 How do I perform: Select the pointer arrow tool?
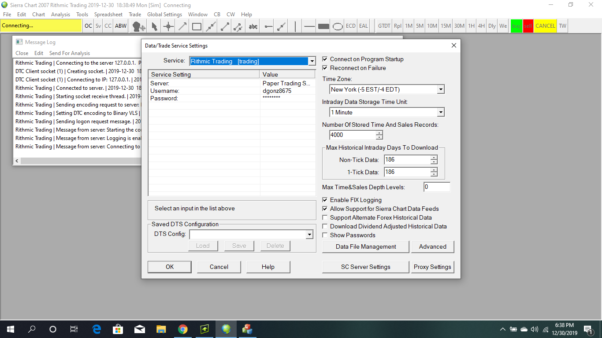coord(154,26)
